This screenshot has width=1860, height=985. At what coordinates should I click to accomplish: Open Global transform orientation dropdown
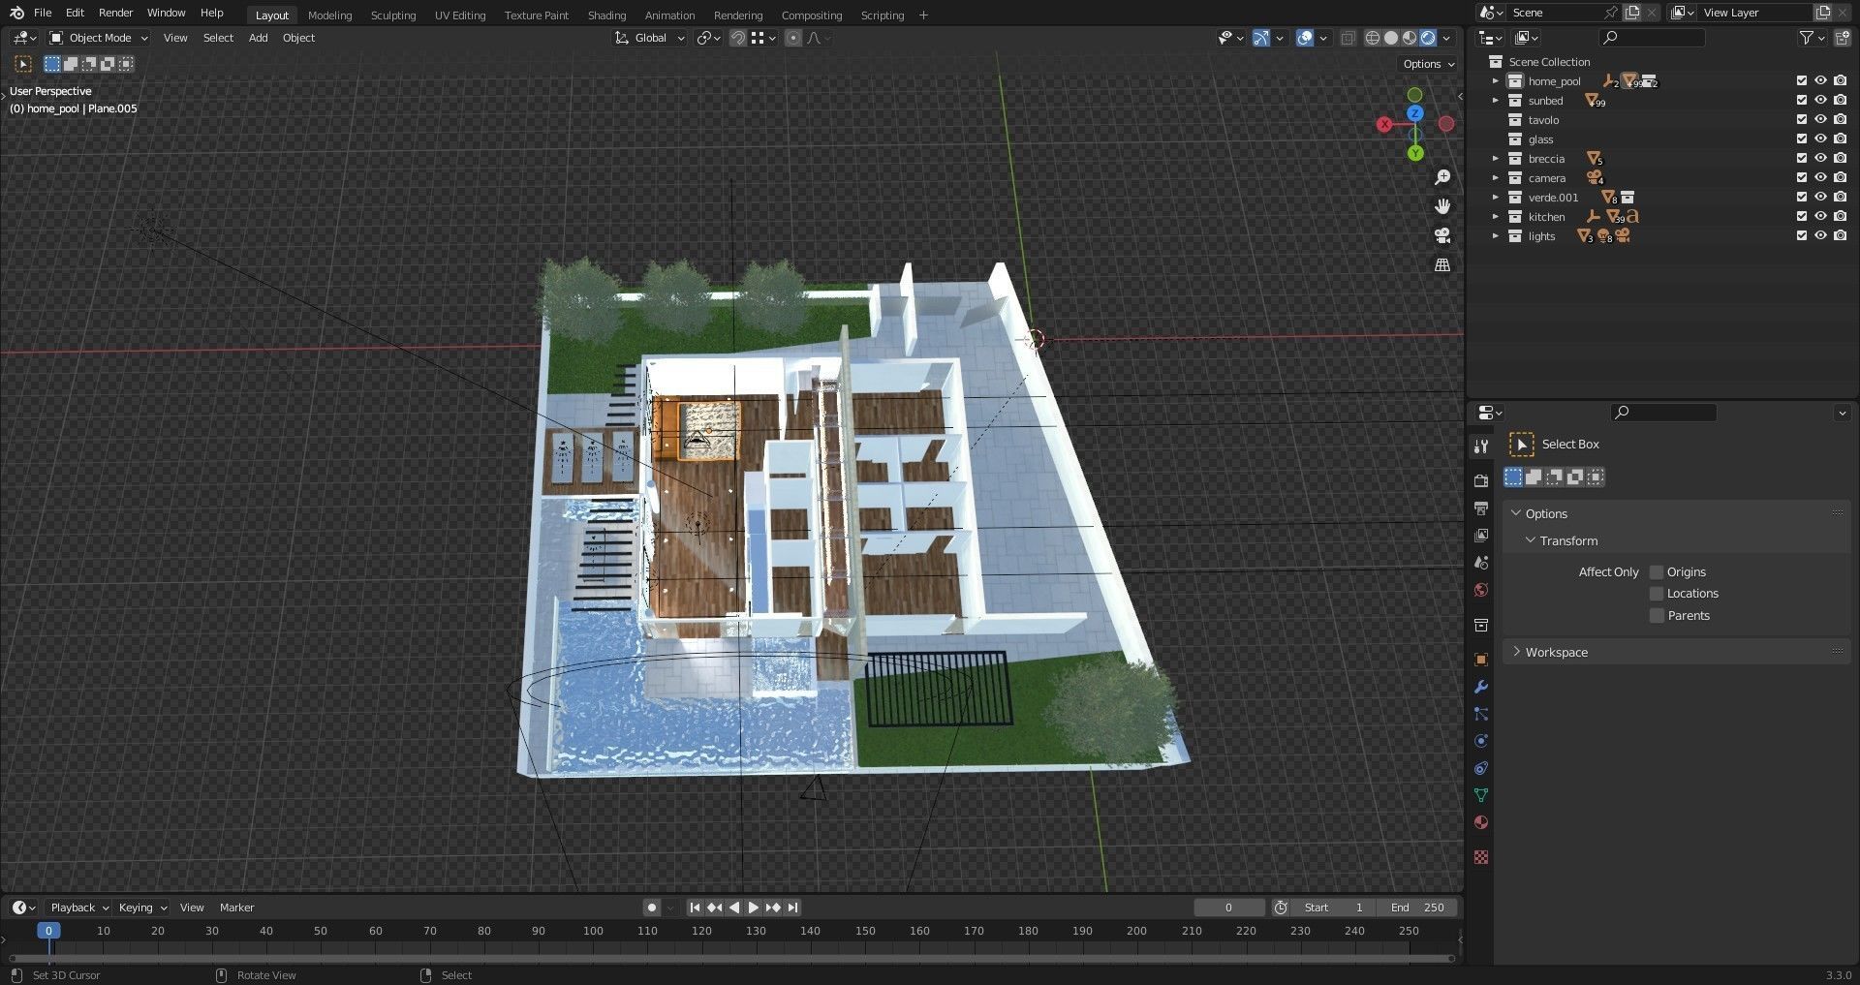pyautogui.click(x=650, y=38)
